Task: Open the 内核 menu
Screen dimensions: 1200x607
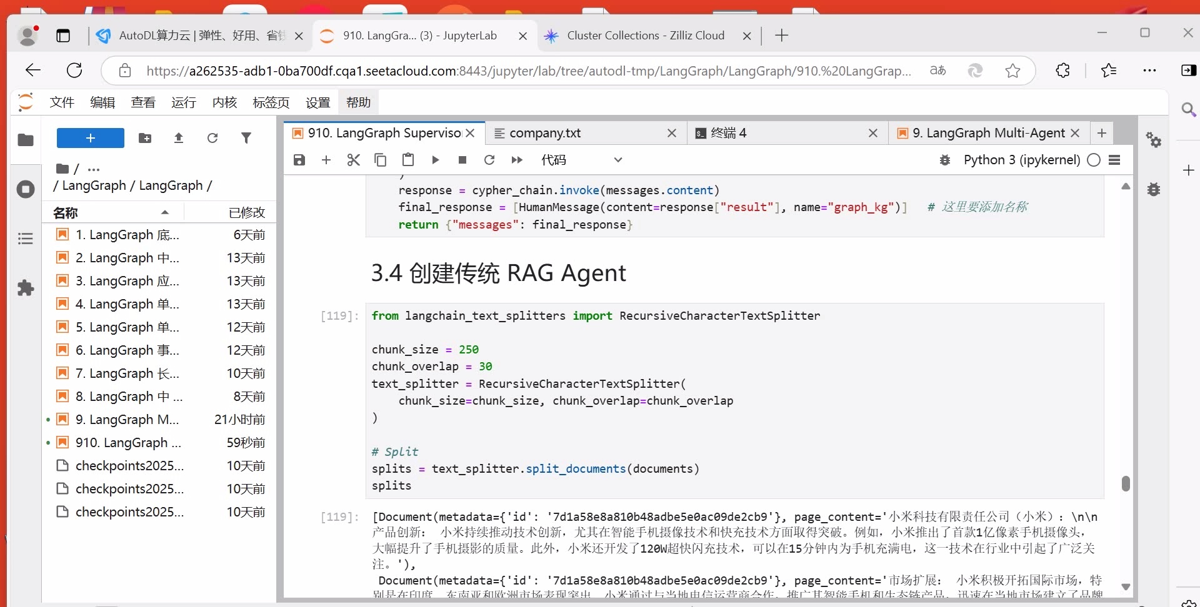Action: coord(224,102)
